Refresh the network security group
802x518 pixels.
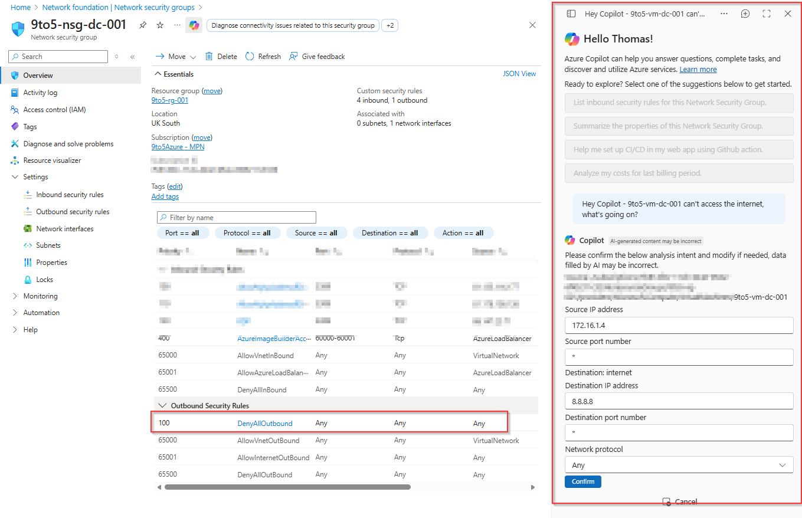coord(263,57)
